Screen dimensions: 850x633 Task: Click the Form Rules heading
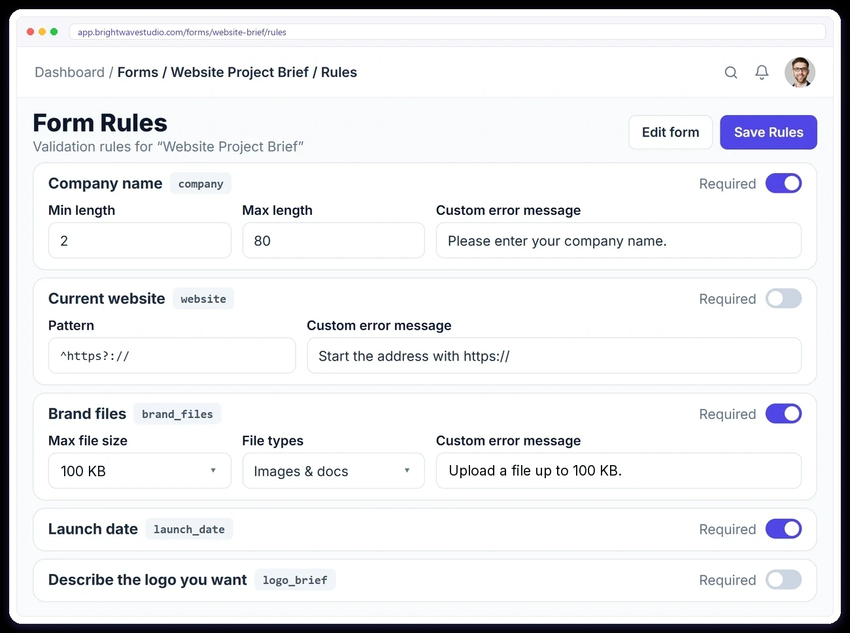pos(100,123)
